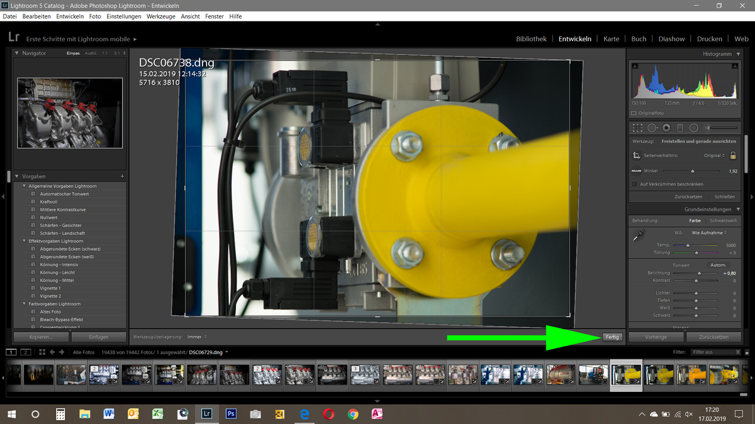755x424 pixels.
Task: Open the radial filter tool
Action: (694, 128)
